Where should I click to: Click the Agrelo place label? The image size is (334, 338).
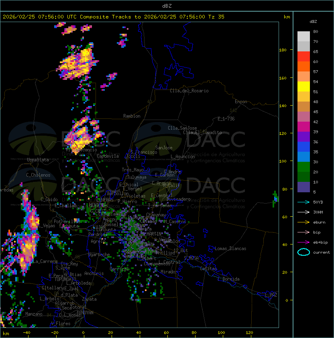pos(98,241)
